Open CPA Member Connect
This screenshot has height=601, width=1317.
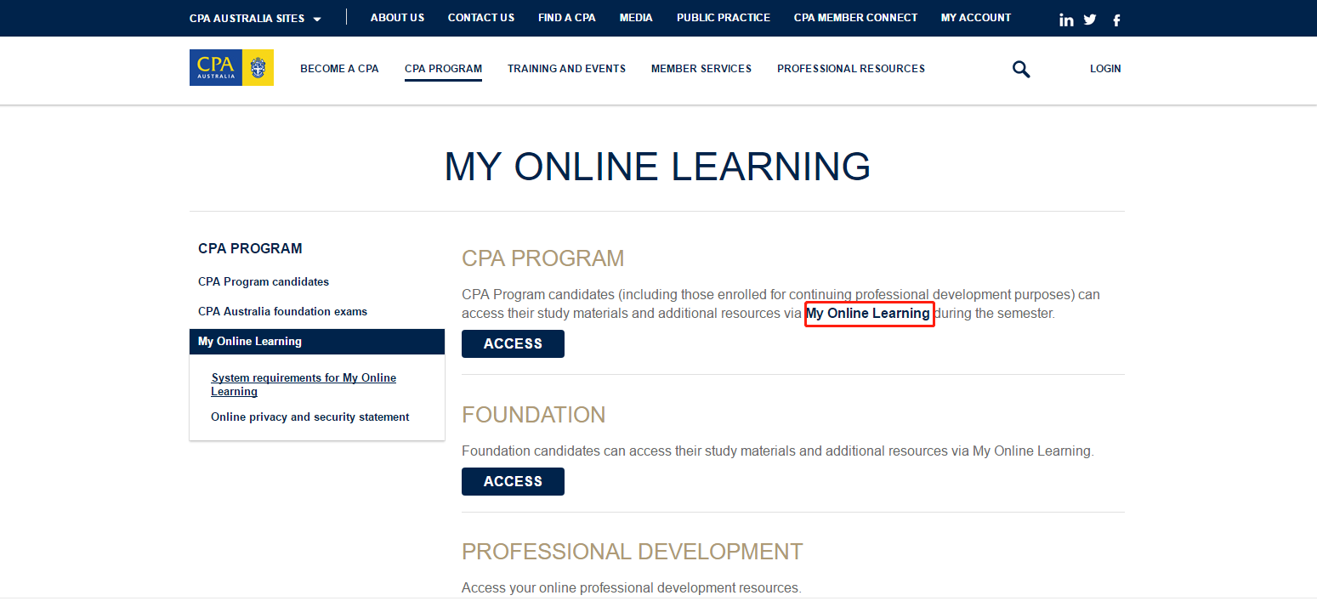click(x=855, y=18)
